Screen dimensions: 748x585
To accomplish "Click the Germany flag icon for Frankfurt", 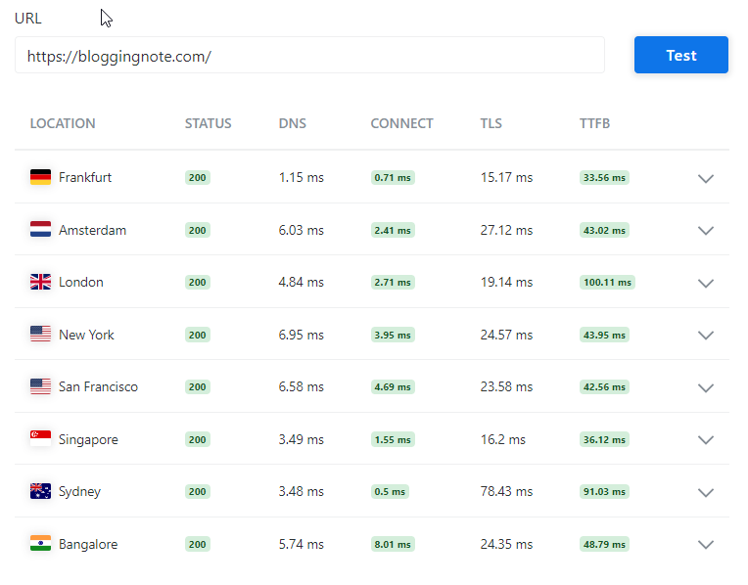I will coord(40,177).
